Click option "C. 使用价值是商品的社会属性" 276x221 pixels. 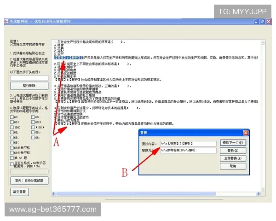pos(75,95)
